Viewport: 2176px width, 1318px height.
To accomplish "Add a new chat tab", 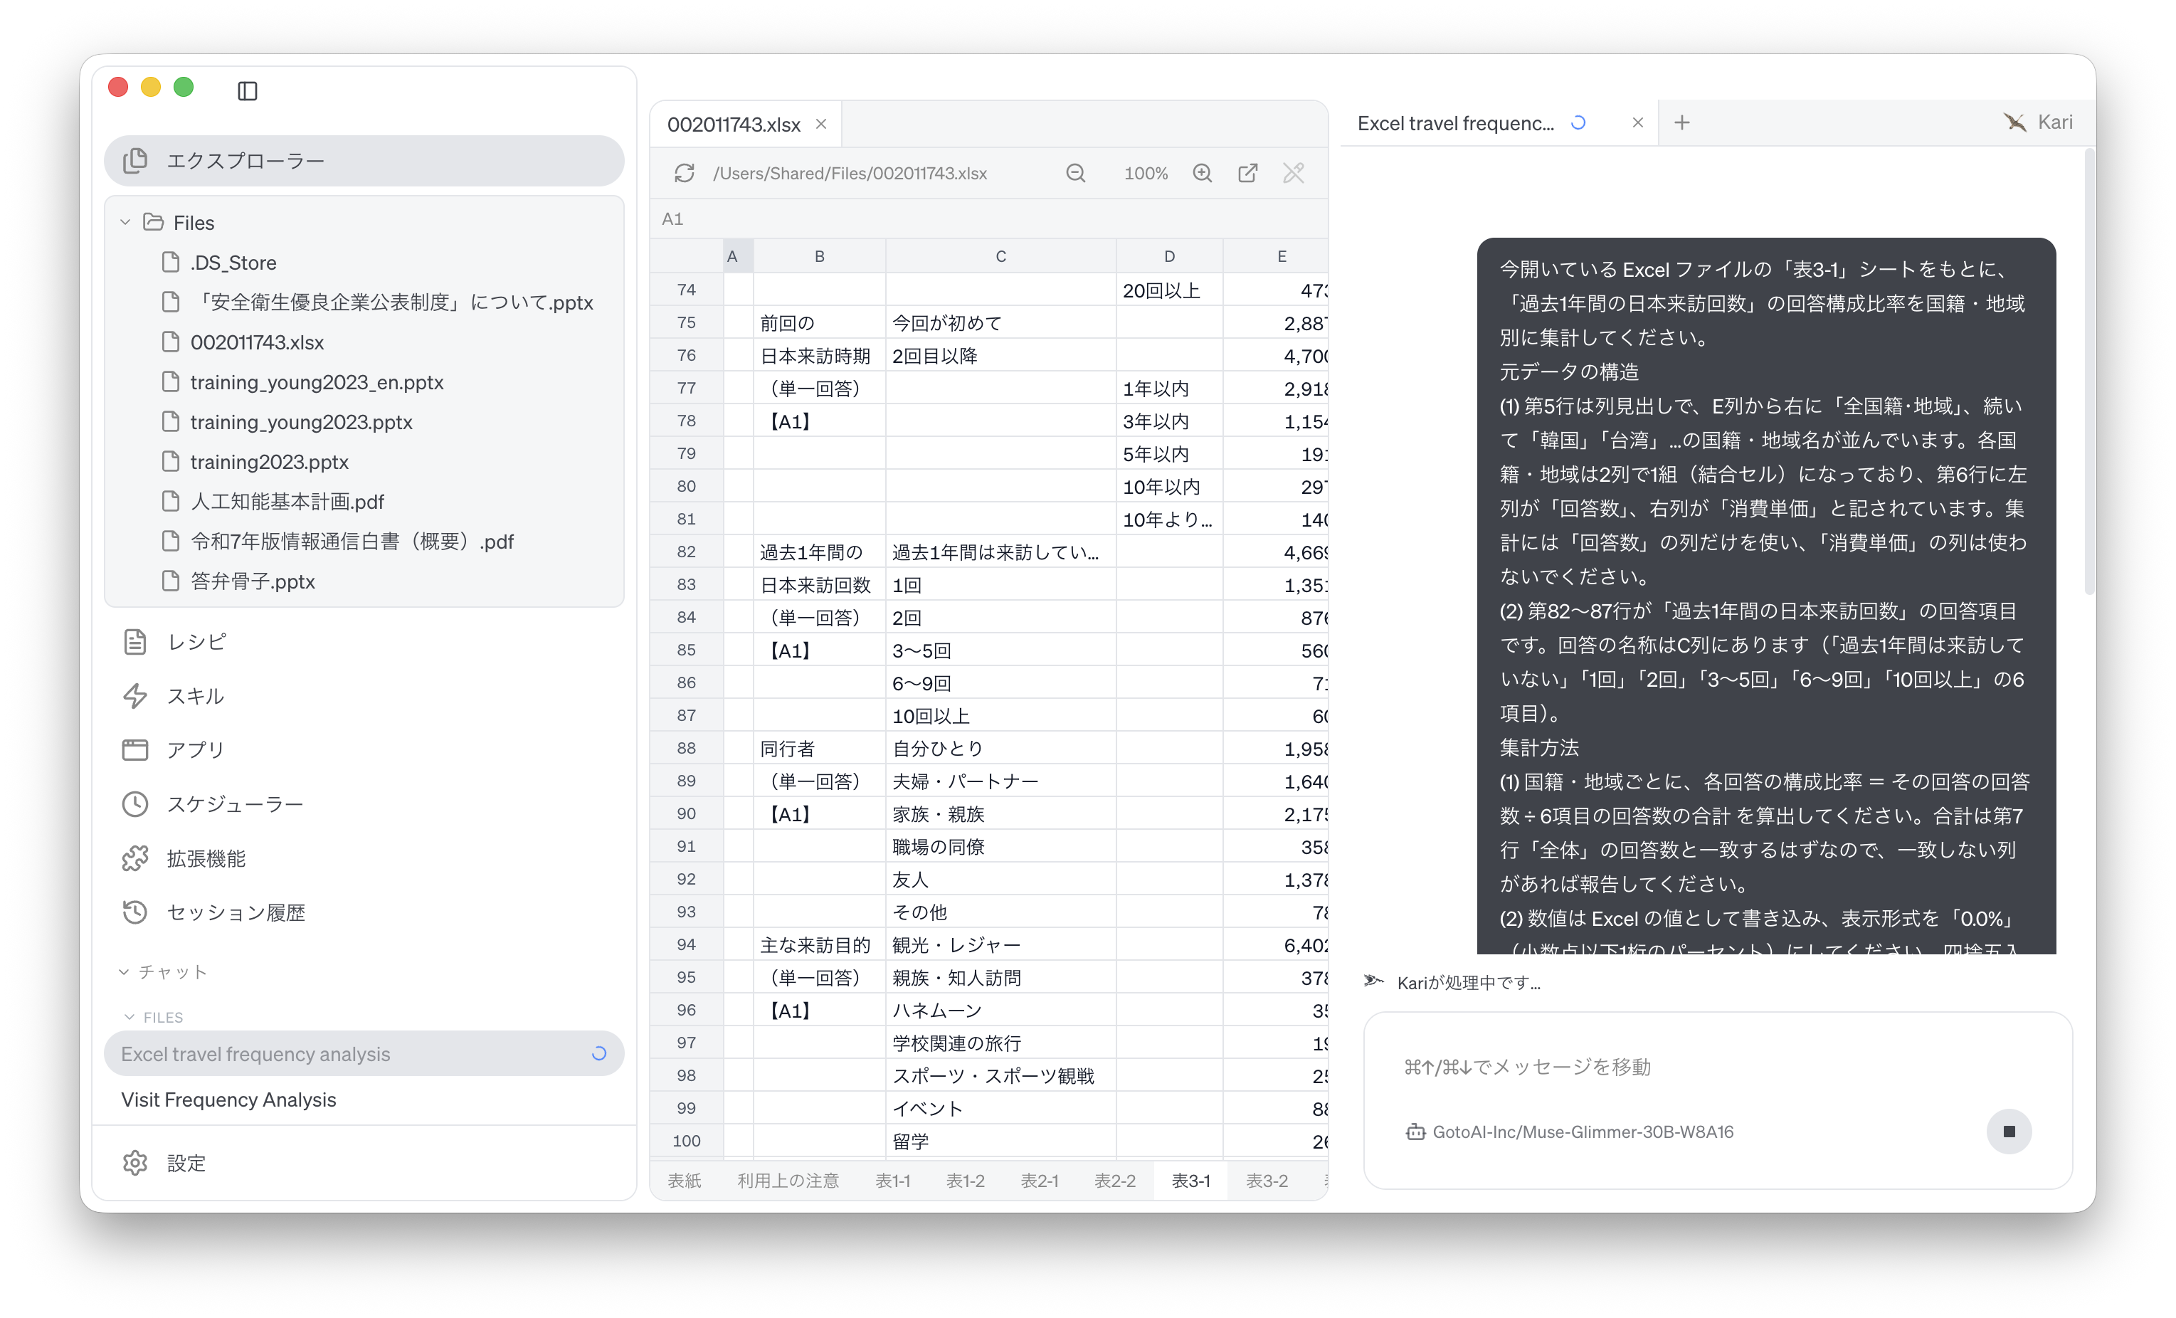I will [1681, 123].
